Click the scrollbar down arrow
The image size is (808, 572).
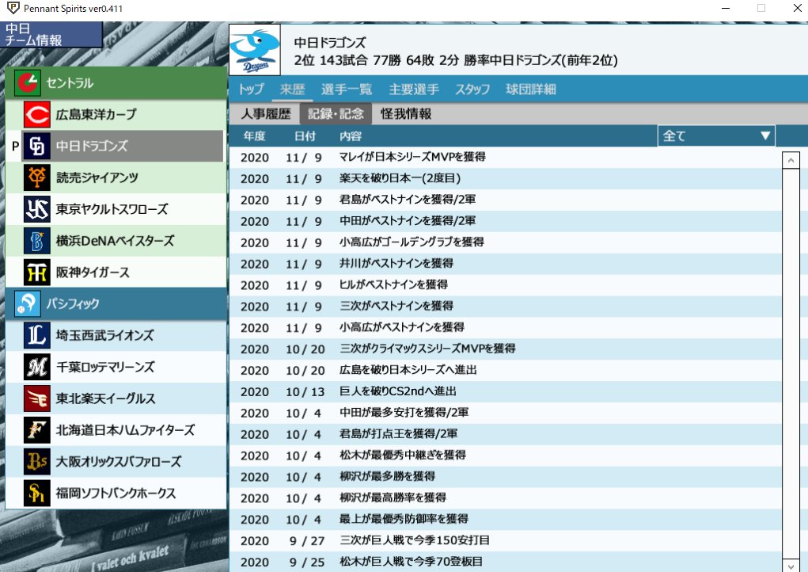coord(791,566)
